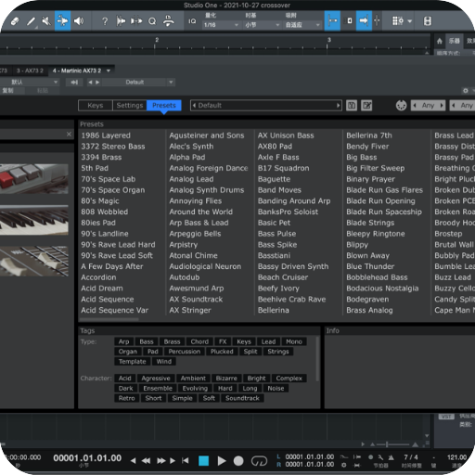Select the Mute tool
Screen dimensions: 475x475
[x=46, y=21]
